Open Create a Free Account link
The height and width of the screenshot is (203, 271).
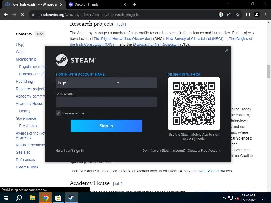click(x=204, y=150)
